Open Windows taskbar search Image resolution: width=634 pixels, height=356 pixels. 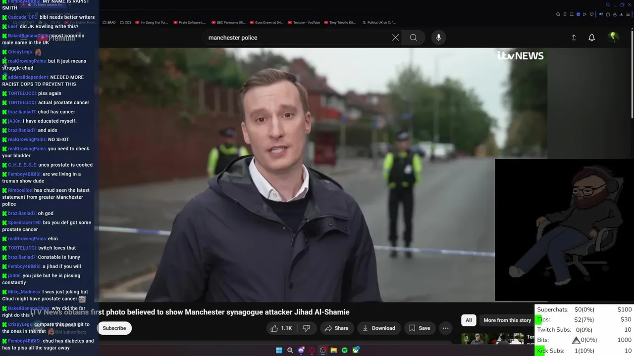point(290,351)
